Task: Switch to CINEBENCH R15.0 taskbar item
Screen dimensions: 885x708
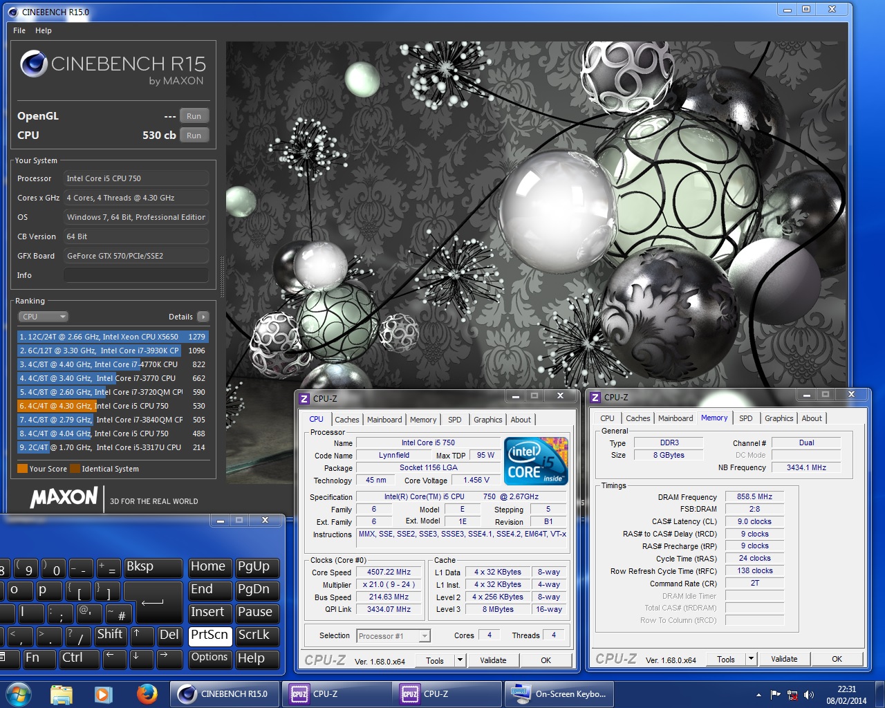Action: [225, 694]
